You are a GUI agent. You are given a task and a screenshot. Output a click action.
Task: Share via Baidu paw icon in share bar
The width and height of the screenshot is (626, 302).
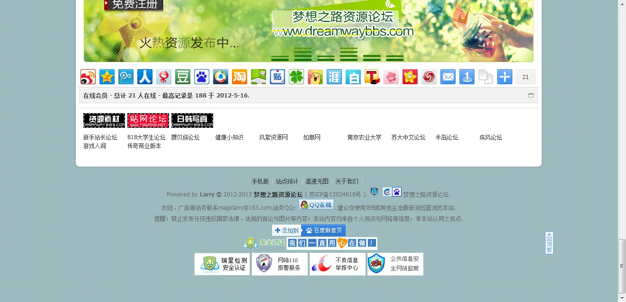202,77
